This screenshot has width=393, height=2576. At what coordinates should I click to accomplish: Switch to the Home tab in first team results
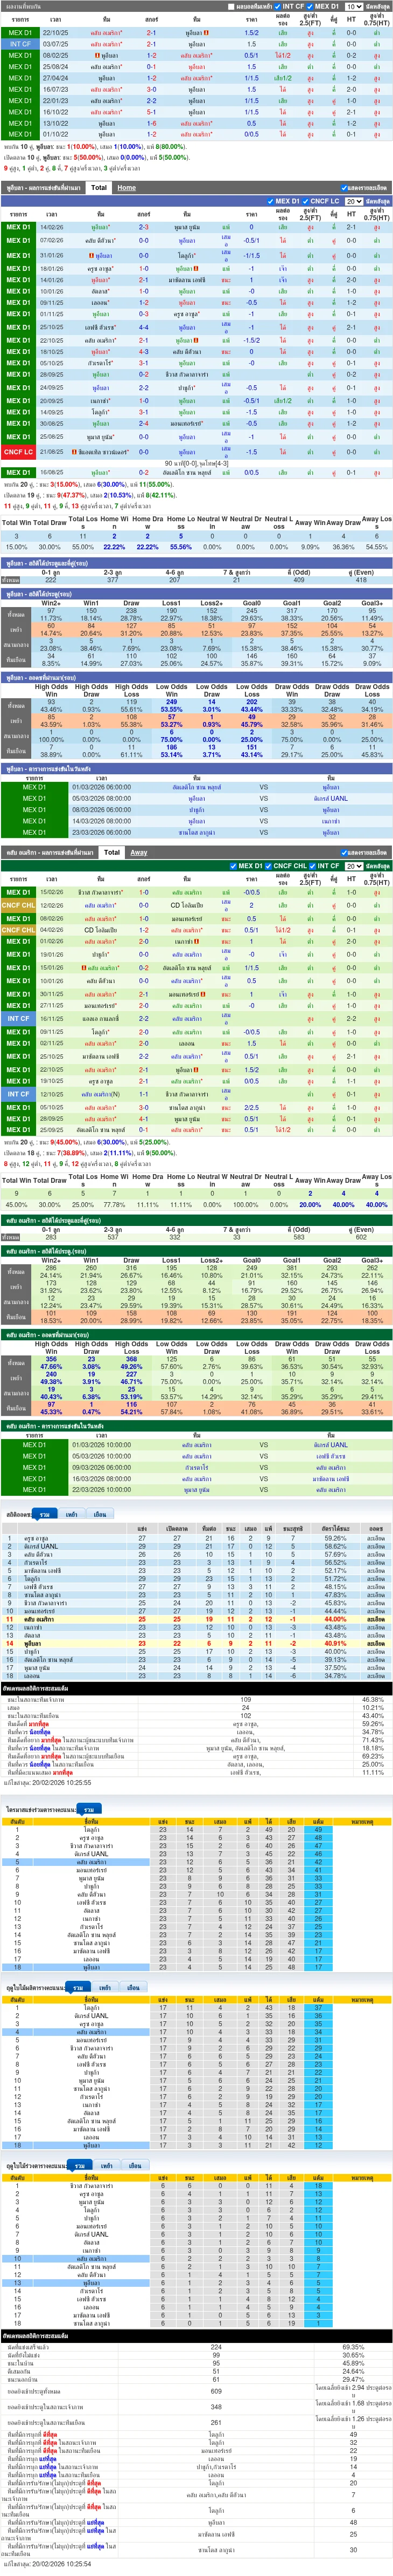coord(127,187)
